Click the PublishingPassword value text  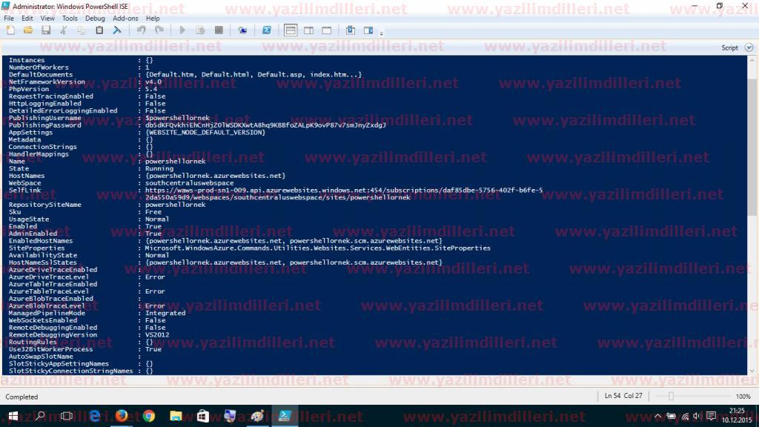(x=266, y=125)
